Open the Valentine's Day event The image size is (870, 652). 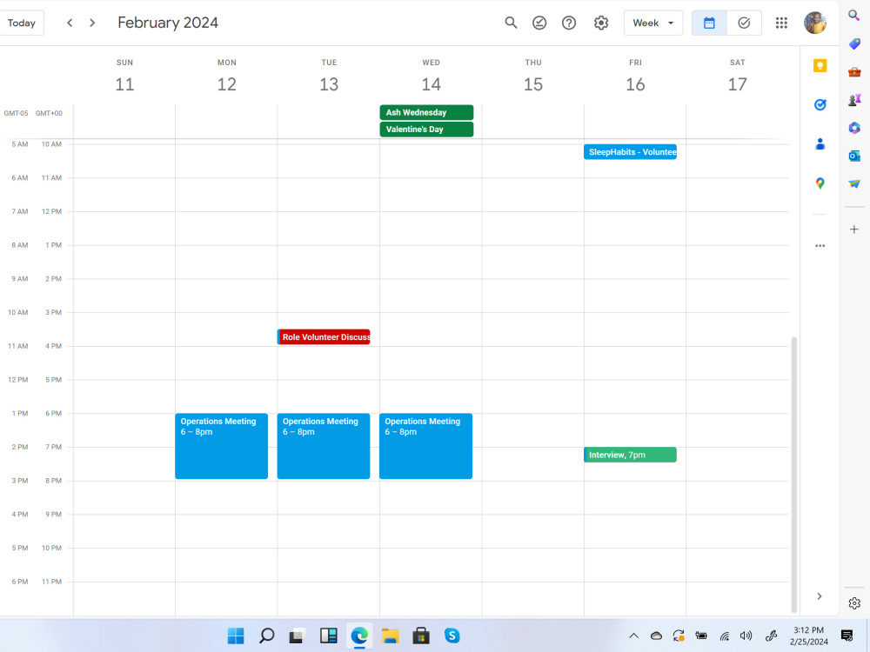[x=426, y=130]
